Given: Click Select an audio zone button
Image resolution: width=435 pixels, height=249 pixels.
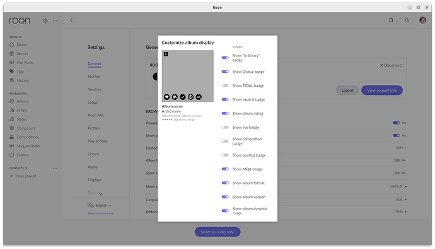Looking at the screenshot, I should pyautogui.click(x=217, y=232).
